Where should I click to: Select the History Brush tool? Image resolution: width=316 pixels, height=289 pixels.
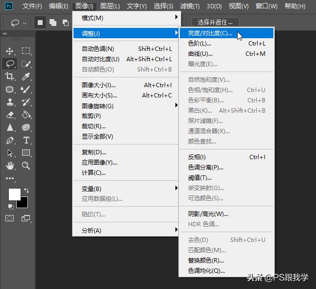26,102
